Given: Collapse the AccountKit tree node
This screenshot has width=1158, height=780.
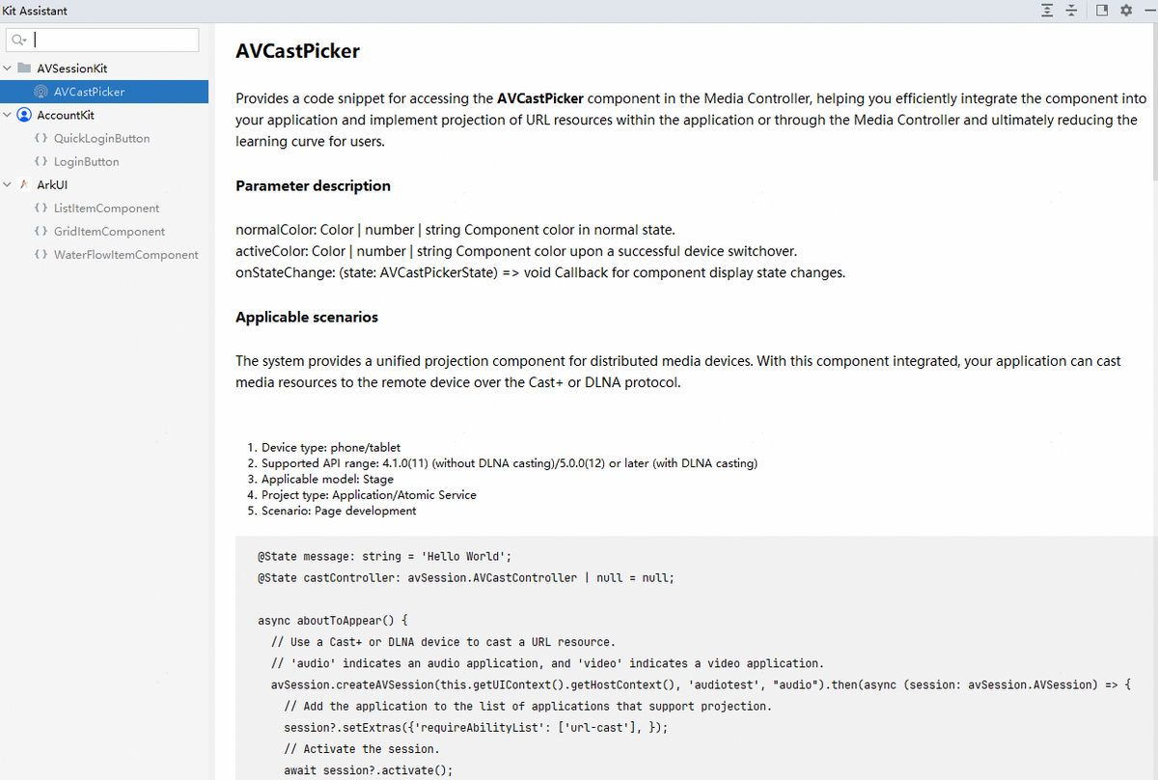Looking at the screenshot, I should 8,115.
